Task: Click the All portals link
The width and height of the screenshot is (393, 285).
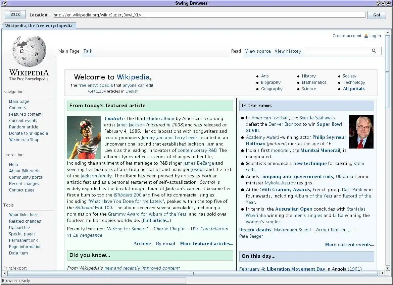Action: [354, 89]
